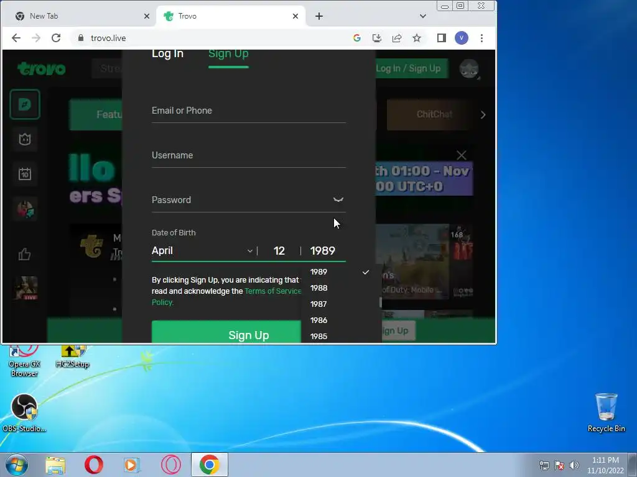637x477 pixels.
Task: Launch Opera GX from taskbar
Action: 171,465
